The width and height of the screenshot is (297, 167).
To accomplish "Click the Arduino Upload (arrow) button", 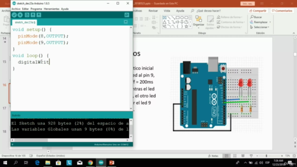I will pyautogui.click(x=20, y=15).
